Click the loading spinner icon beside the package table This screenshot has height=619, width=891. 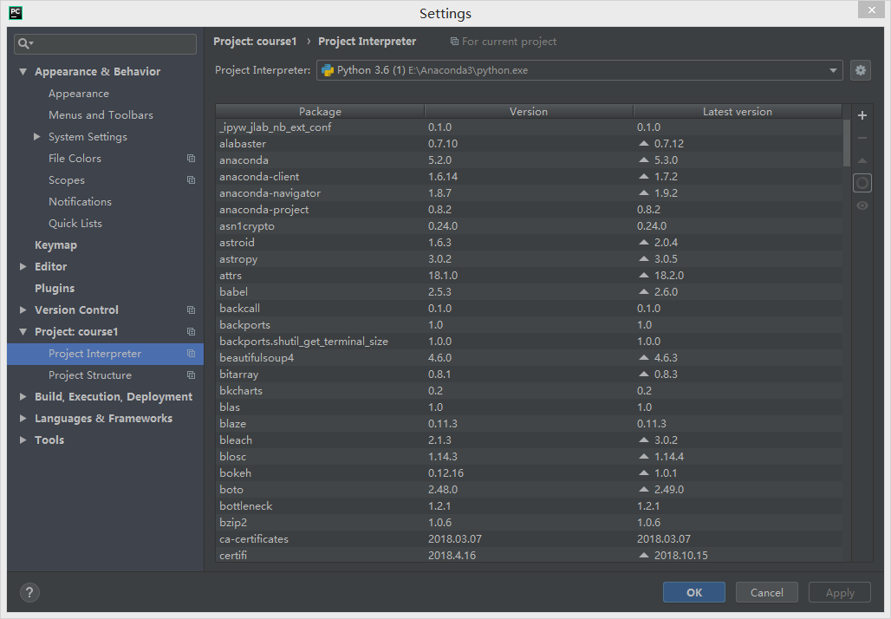coord(862,183)
